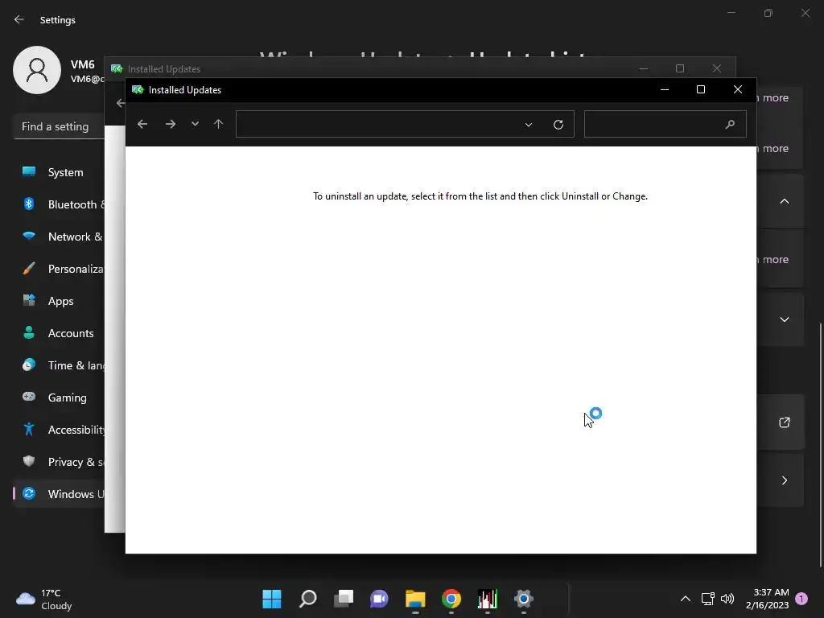Open right arrow item in Settings
The image size is (824, 618).
point(784,480)
